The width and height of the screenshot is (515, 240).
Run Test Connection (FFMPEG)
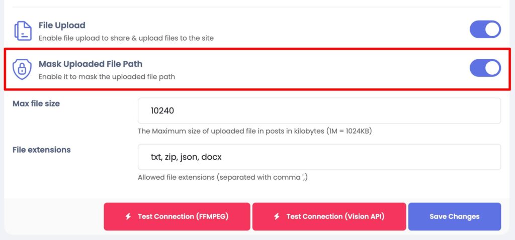[x=177, y=216]
